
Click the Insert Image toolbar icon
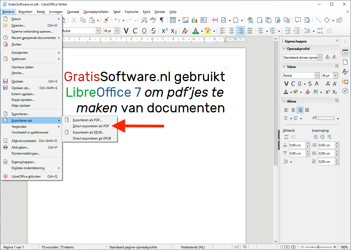pyautogui.click(x=186, y=20)
